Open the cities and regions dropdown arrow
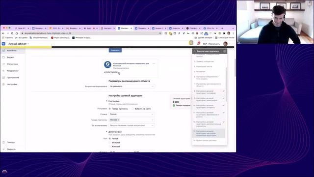The width and height of the screenshot is (314, 177). [x=153, y=120]
